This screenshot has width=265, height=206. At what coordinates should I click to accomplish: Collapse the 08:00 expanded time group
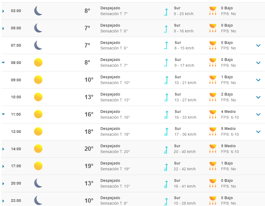pyautogui.click(x=3, y=63)
